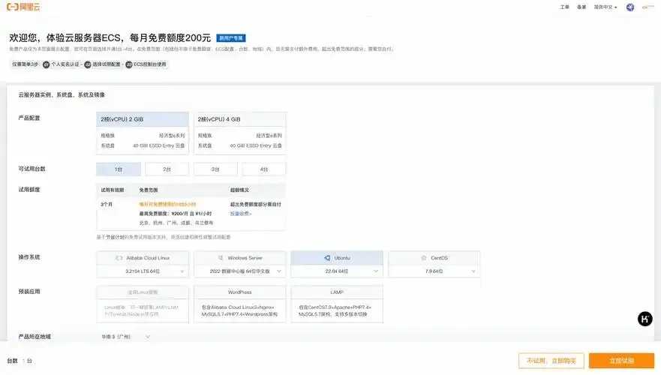Click the Alibaba Cloud logo in the header

coord(23,7)
